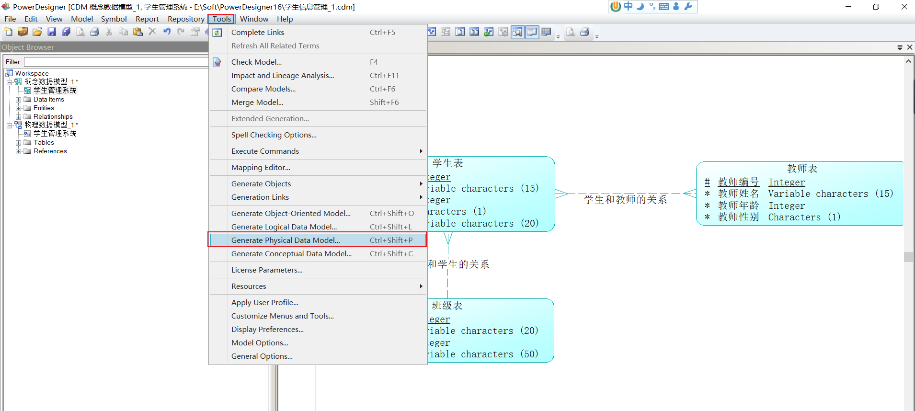Click the Check Model icon in the menu

[x=217, y=62]
